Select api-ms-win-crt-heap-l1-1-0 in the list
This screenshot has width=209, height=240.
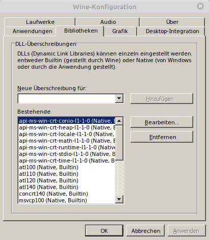coord(67,127)
